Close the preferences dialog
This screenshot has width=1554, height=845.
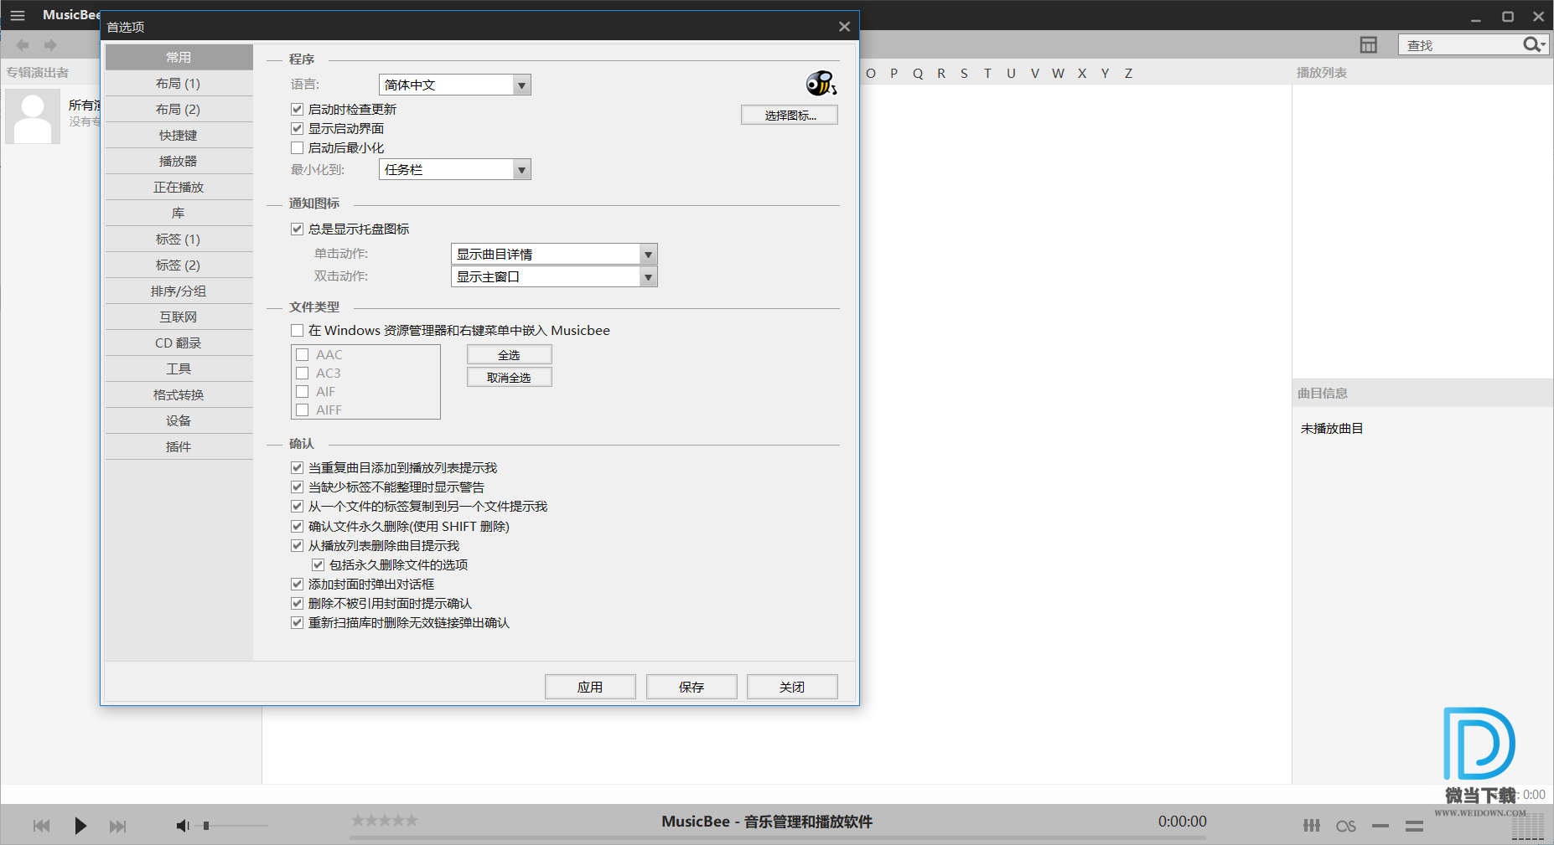[x=844, y=27]
